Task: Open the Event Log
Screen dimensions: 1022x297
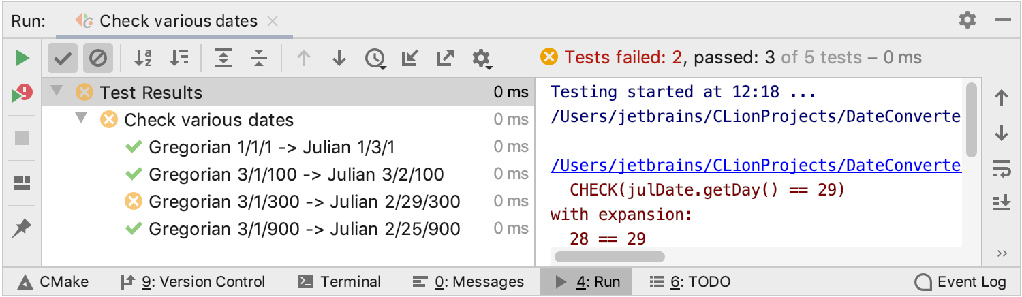Action: coord(961,281)
